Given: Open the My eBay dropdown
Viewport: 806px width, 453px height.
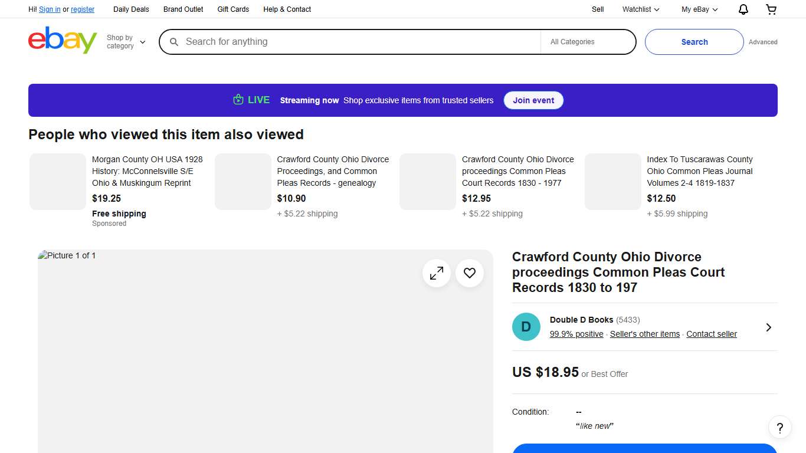Looking at the screenshot, I should [x=699, y=9].
